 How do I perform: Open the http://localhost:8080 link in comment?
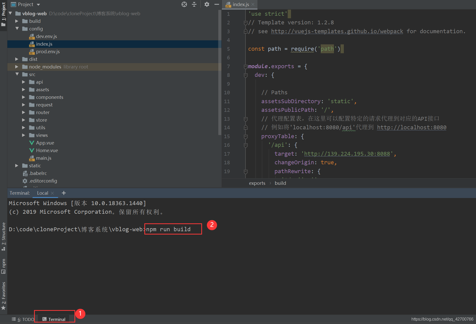tap(412, 127)
